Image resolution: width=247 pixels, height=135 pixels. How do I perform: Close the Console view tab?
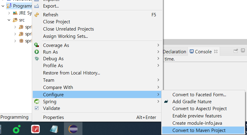[x=216, y=51]
